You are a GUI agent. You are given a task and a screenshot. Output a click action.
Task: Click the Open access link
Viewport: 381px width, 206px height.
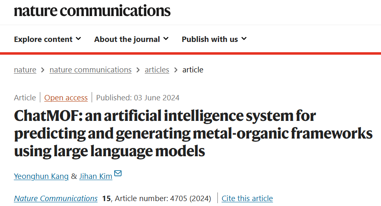(x=66, y=98)
